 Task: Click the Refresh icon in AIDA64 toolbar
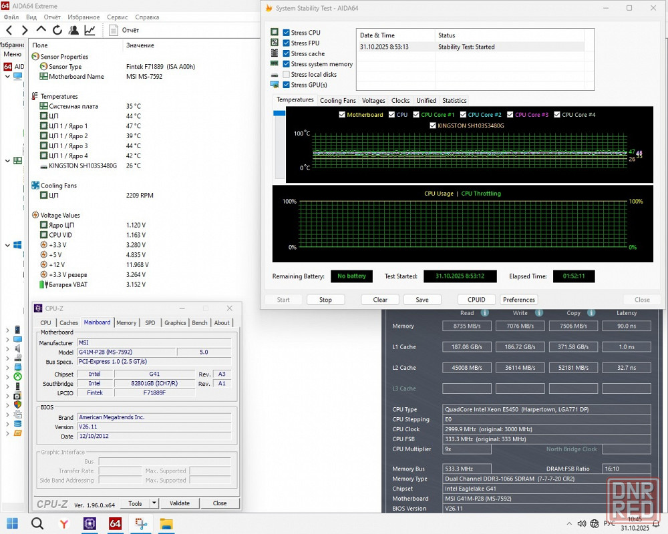(x=57, y=30)
